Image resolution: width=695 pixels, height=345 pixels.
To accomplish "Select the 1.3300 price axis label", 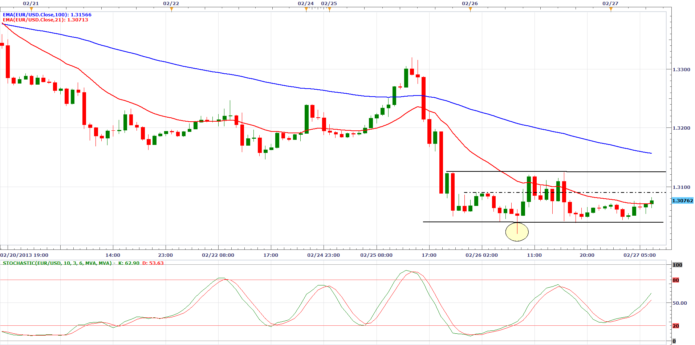I will click(681, 69).
